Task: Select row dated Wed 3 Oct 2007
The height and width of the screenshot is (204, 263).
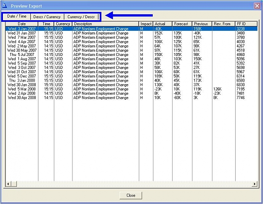Action: [131, 67]
